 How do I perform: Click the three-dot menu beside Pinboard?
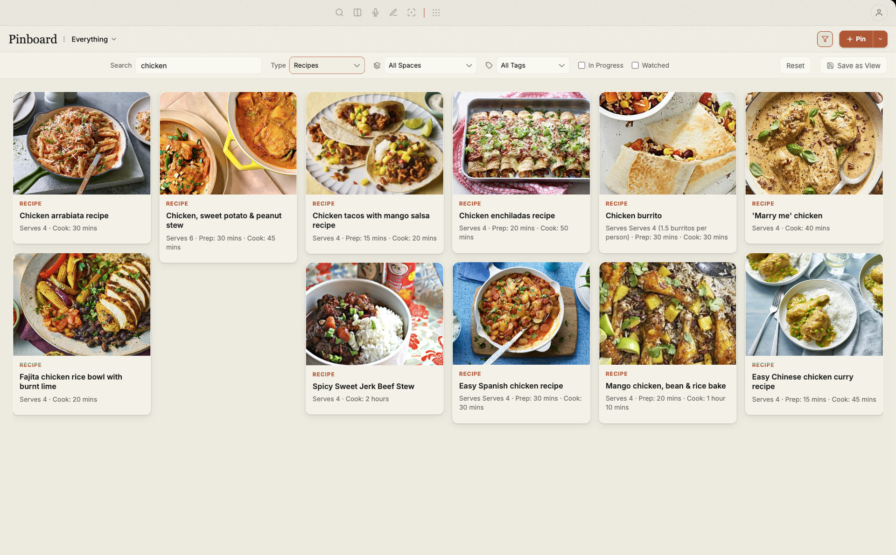[x=64, y=39]
